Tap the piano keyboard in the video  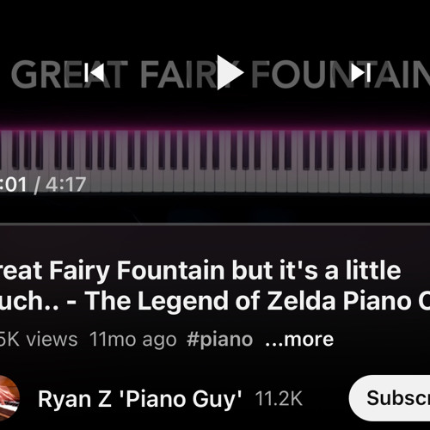pyautogui.click(x=215, y=161)
